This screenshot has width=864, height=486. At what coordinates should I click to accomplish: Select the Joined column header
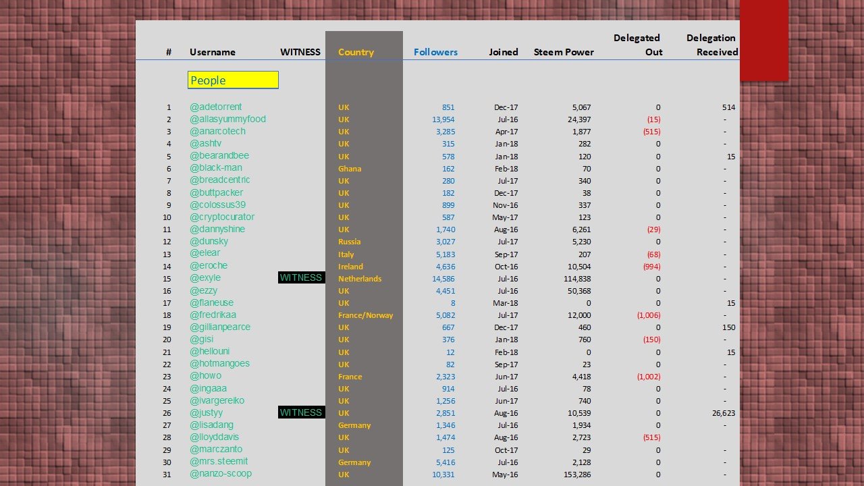tap(504, 52)
